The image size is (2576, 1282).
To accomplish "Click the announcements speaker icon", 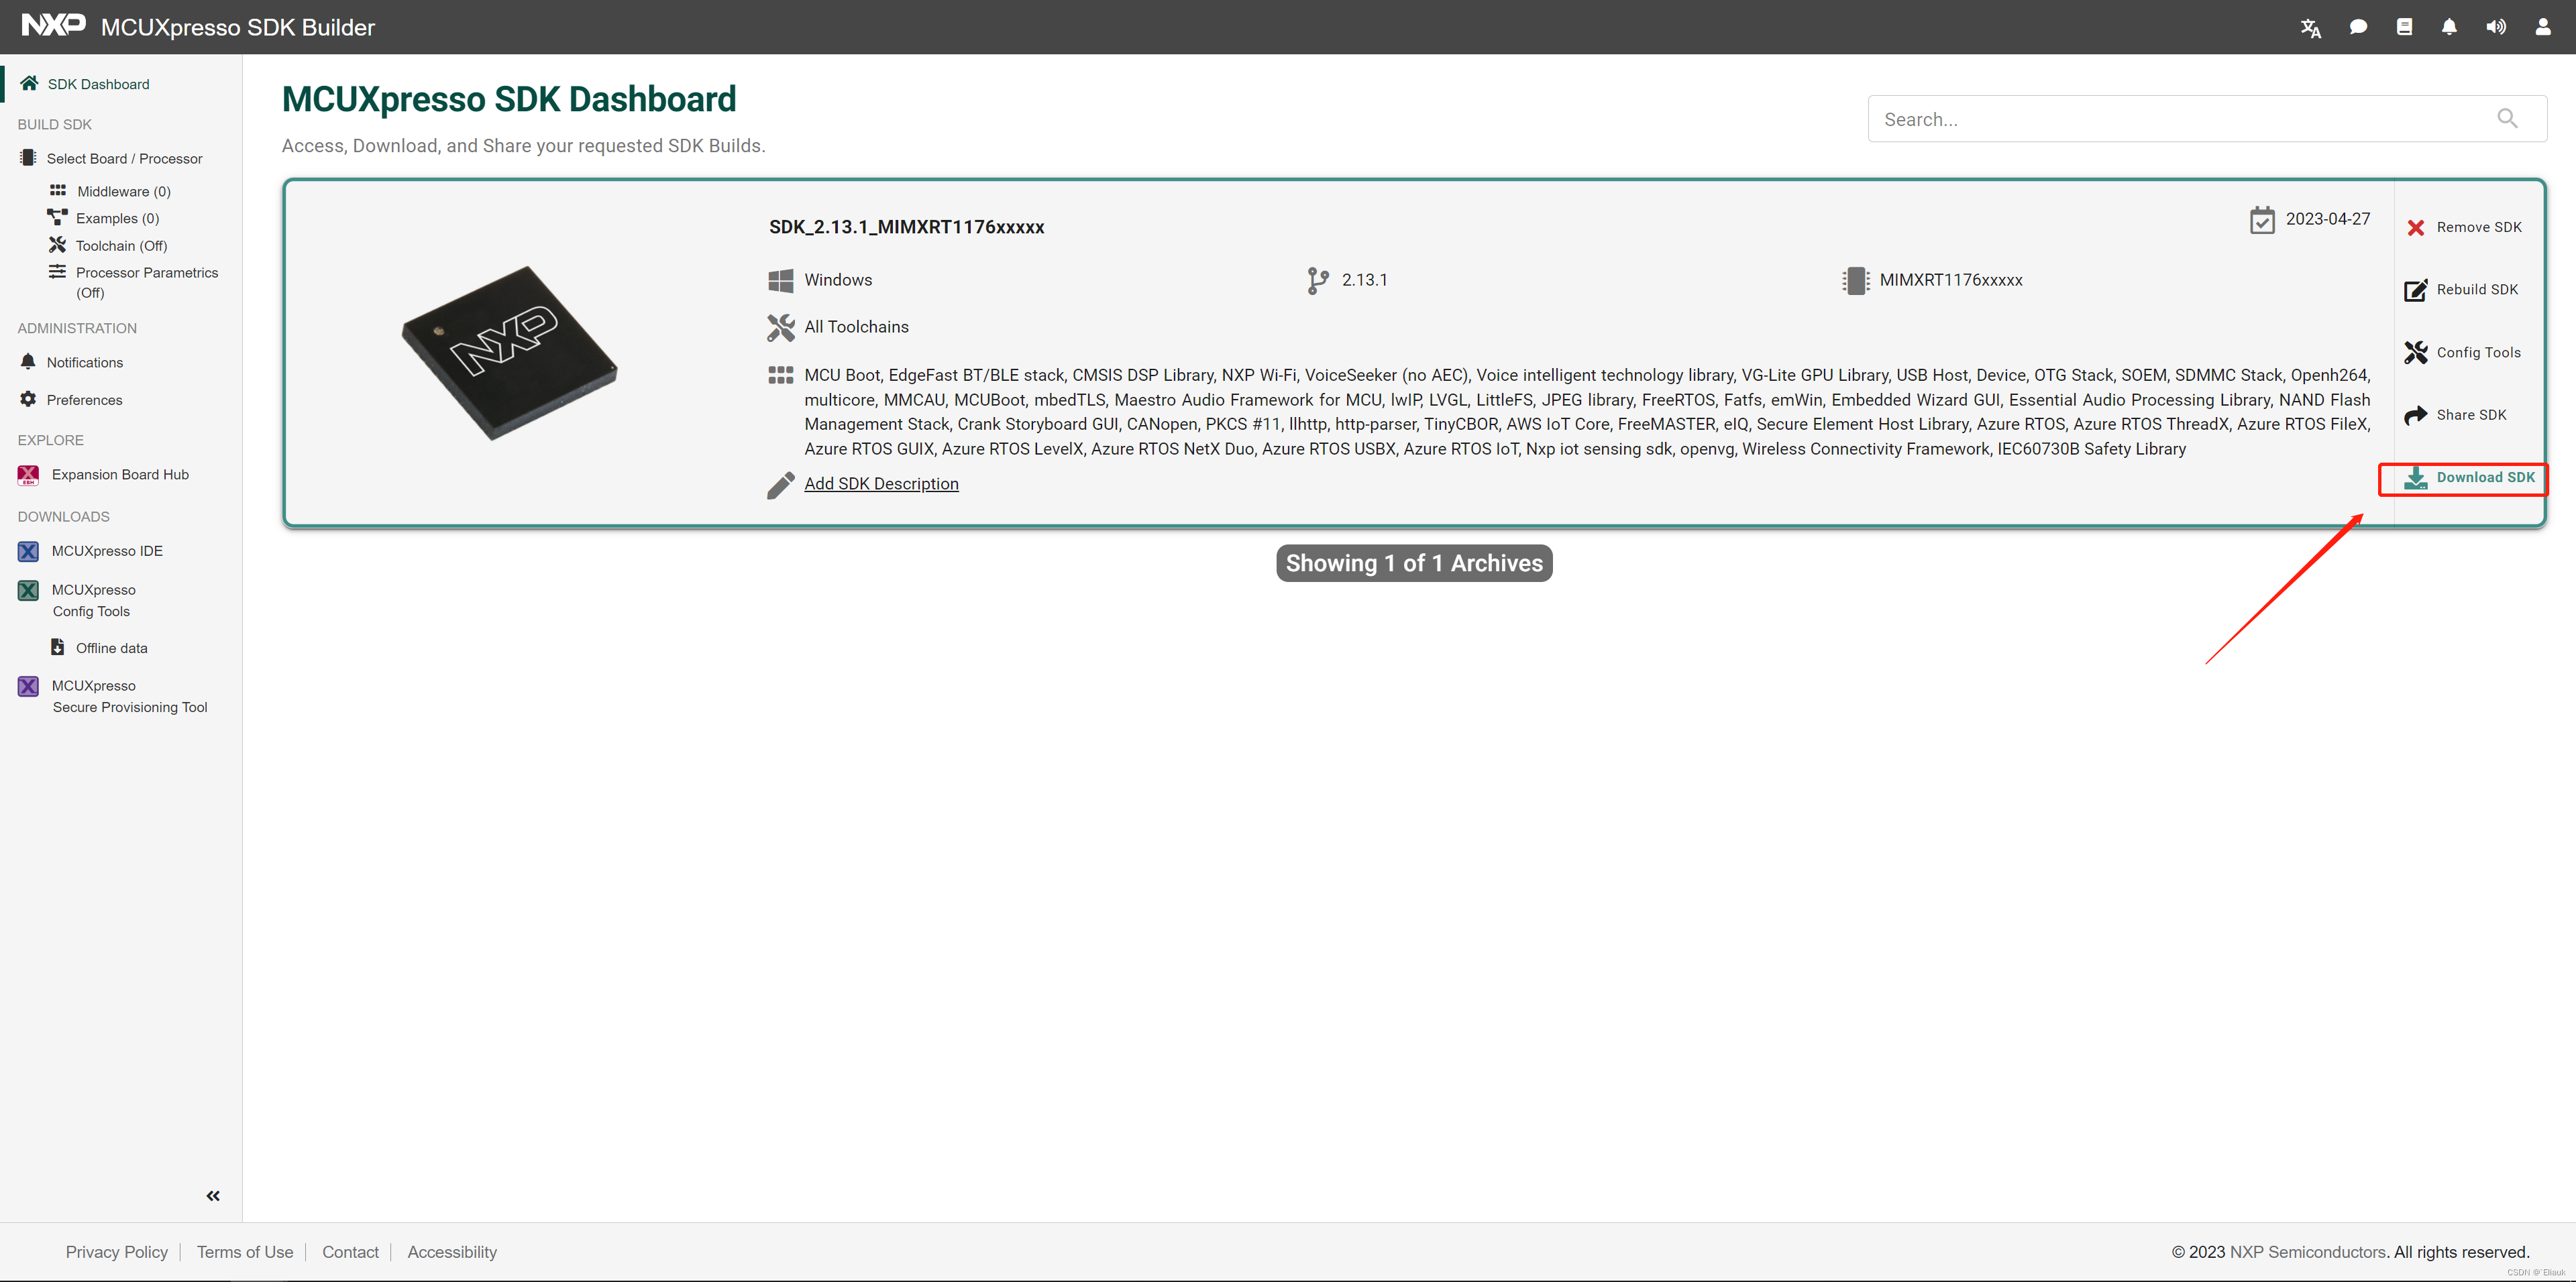I will [2496, 27].
